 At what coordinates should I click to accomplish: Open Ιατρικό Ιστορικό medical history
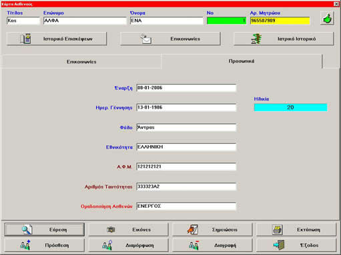pyautogui.click(x=284, y=39)
